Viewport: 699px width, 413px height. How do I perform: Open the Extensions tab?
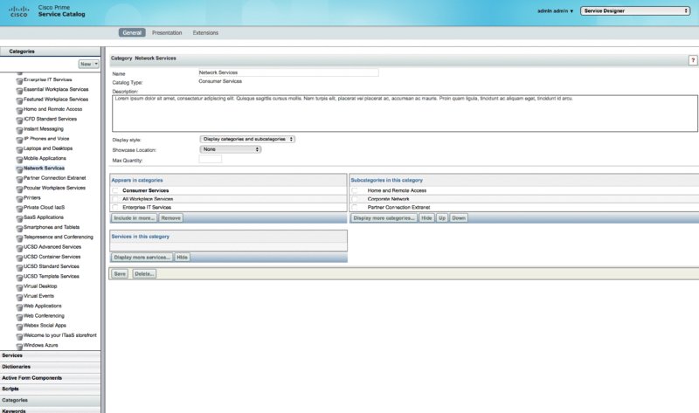point(205,33)
